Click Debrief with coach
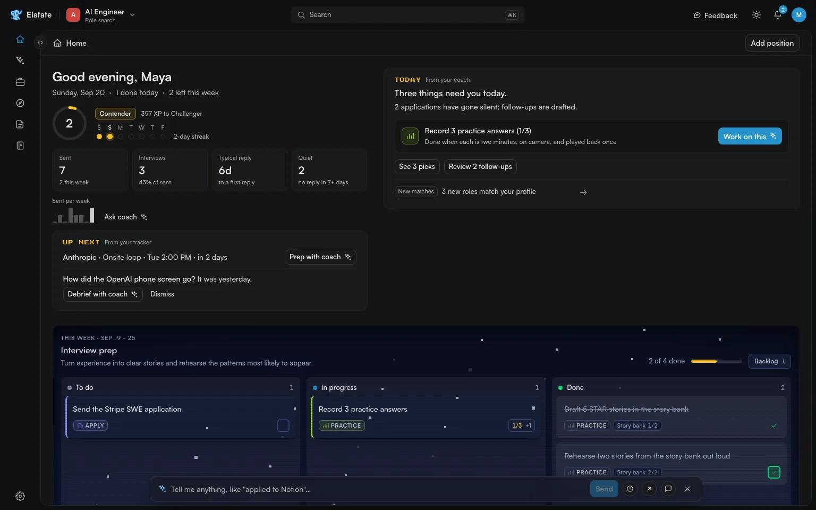Viewport: 816px width, 510px height. (x=103, y=294)
